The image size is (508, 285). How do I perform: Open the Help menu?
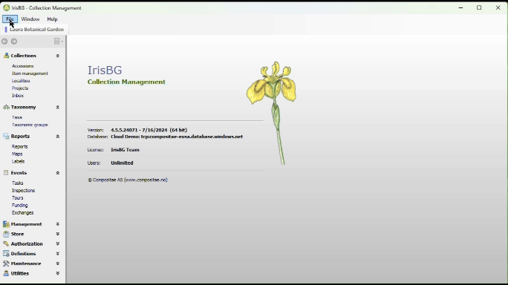(x=52, y=19)
